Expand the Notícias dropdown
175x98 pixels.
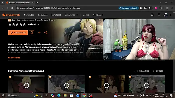[98, 15]
